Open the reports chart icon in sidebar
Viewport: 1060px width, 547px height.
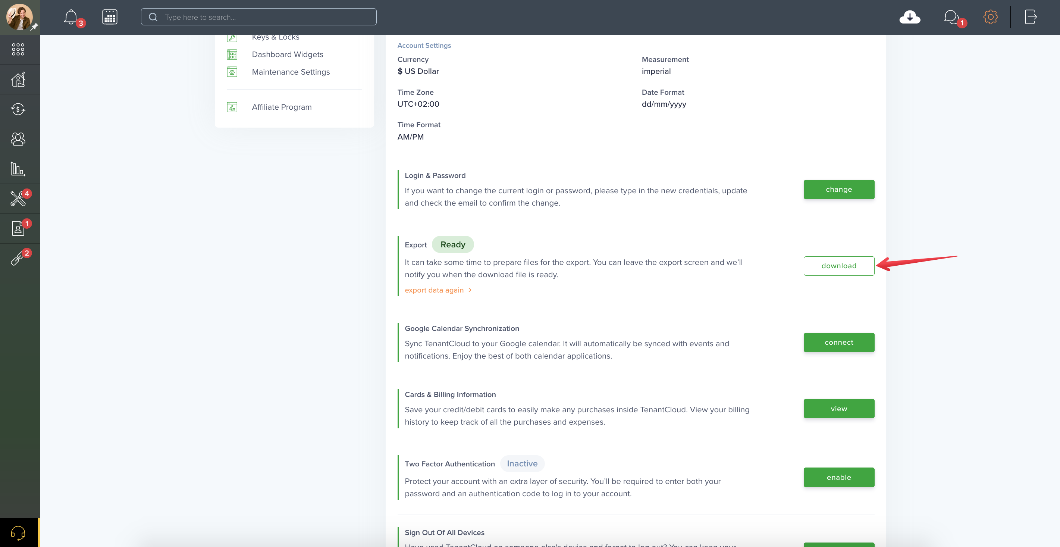pyautogui.click(x=18, y=169)
